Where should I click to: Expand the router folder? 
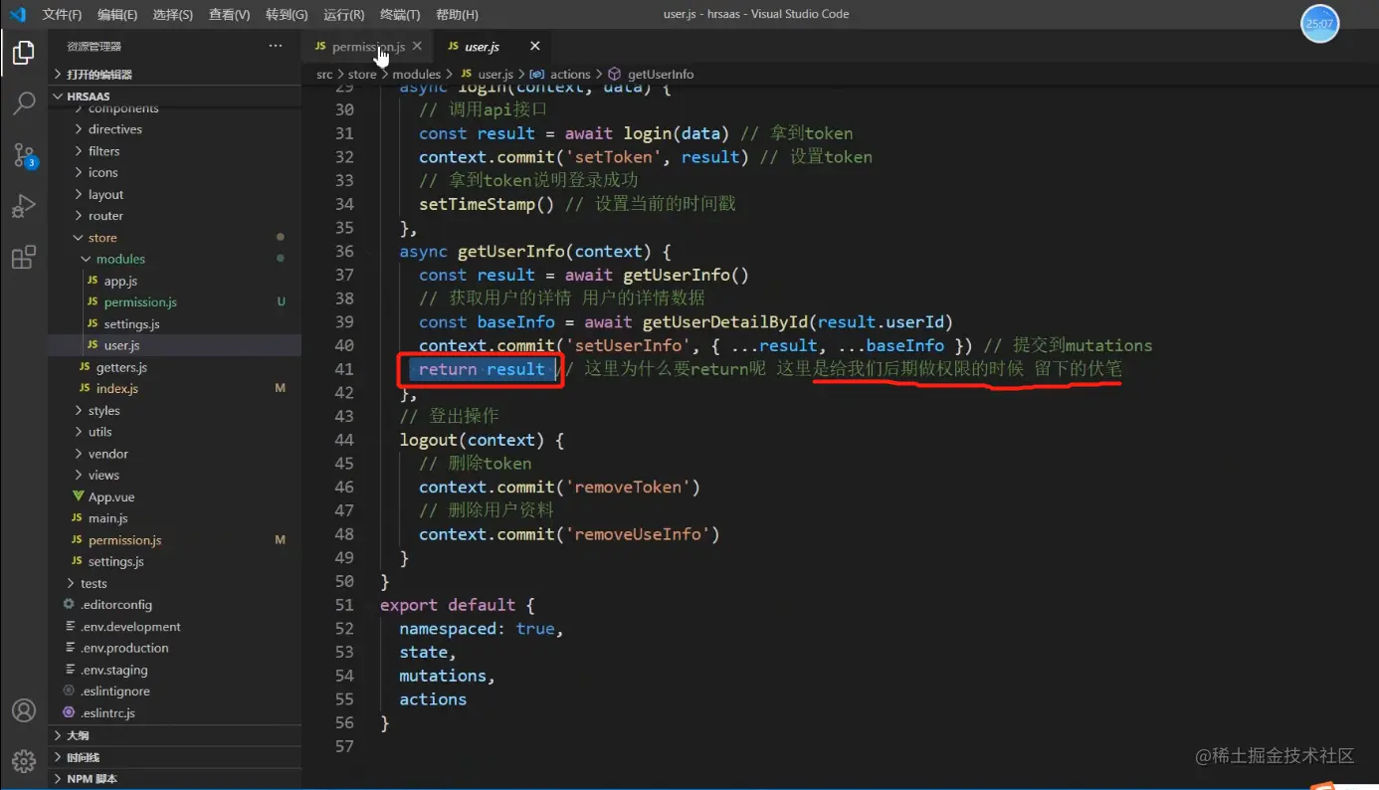[x=175, y=216]
